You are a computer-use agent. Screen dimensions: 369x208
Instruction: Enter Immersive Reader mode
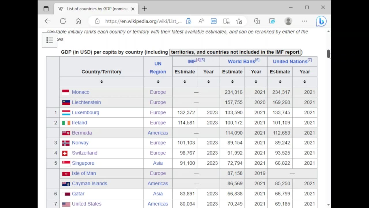pos(226,21)
